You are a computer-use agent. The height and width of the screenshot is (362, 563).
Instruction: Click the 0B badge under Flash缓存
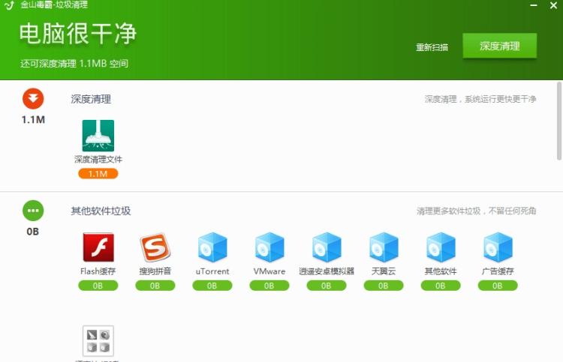pos(98,286)
